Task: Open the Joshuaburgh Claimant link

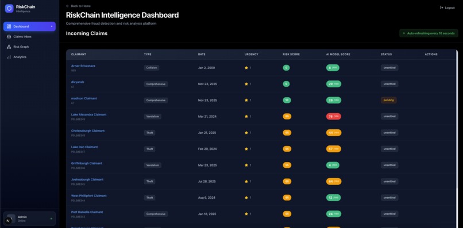Action: [87, 180]
